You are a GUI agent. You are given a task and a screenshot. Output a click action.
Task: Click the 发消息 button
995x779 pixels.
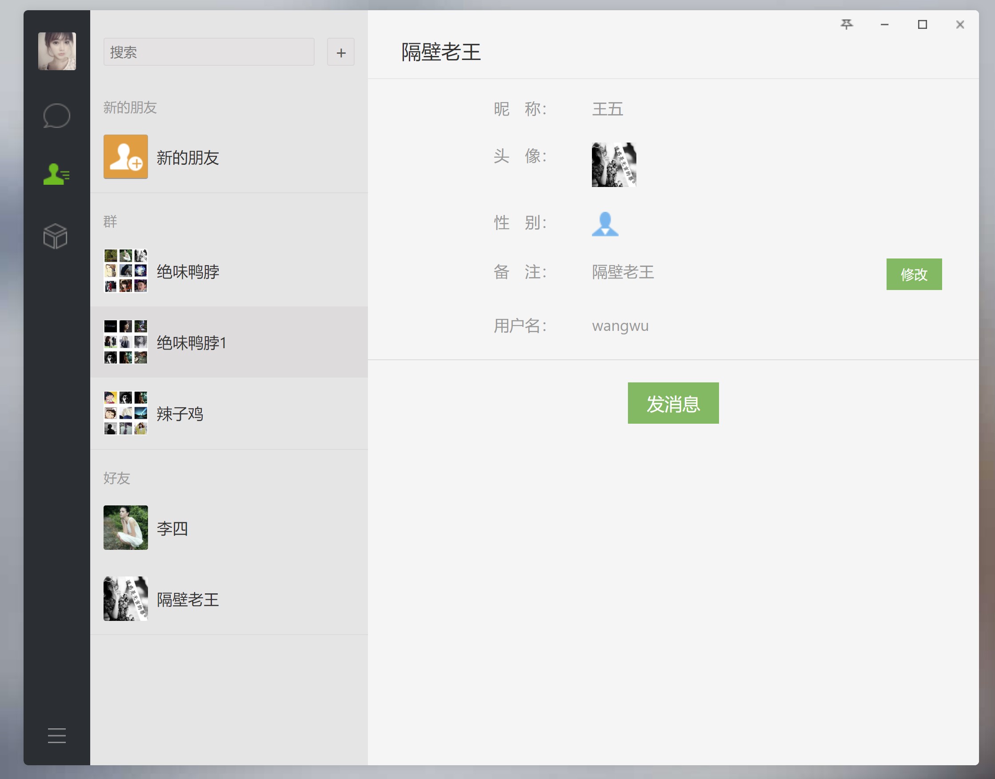(673, 403)
